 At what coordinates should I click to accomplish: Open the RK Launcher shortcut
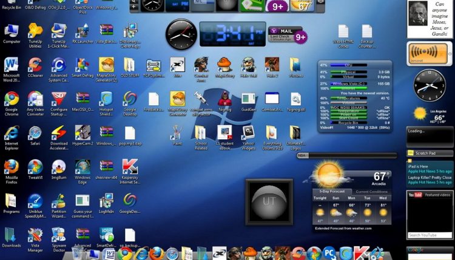pyautogui.click(x=83, y=33)
